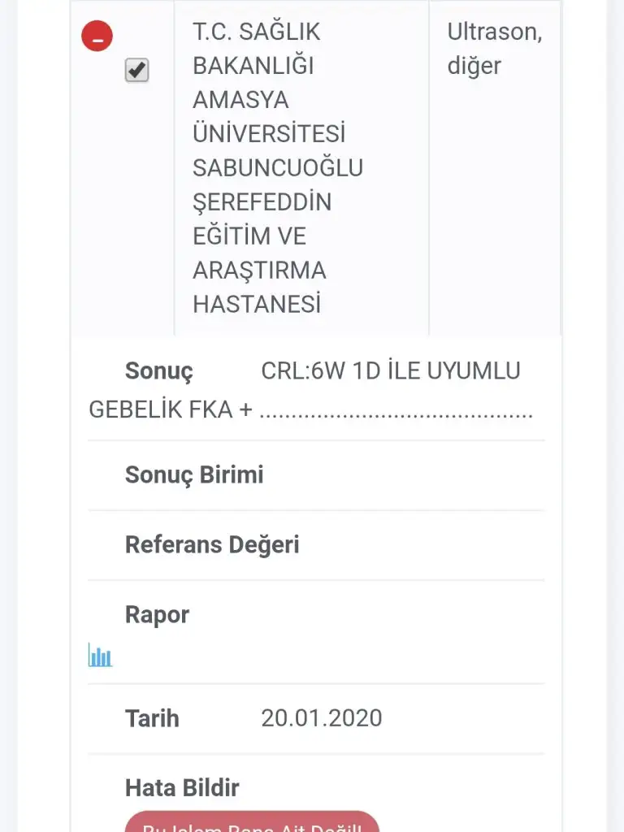
Task: Click the 'EĞİTİM VE ARAŞTIRMA HASTANESİ' text
Action: (x=259, y=270)
